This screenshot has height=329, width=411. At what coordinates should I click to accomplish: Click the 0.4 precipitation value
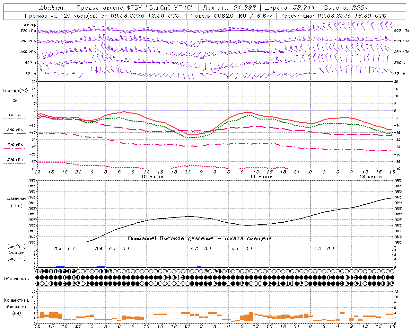(58, 249)
